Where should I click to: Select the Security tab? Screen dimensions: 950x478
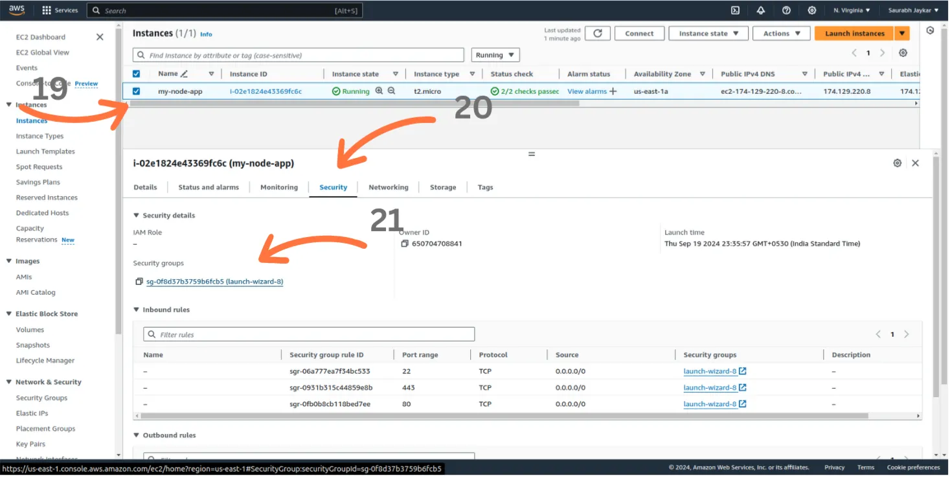click(x=334, y=187)
